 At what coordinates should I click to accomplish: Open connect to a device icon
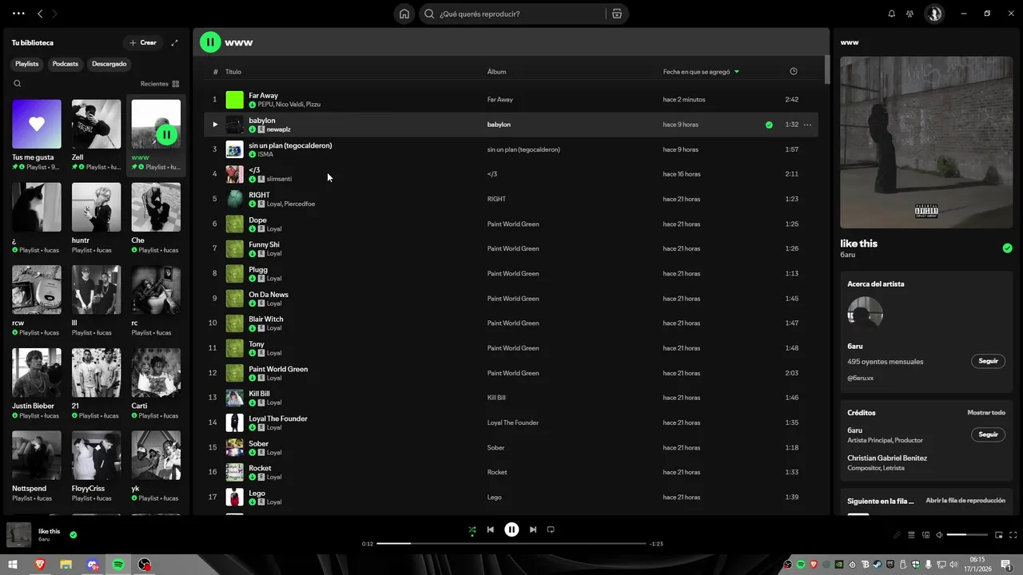coord(925,535)
